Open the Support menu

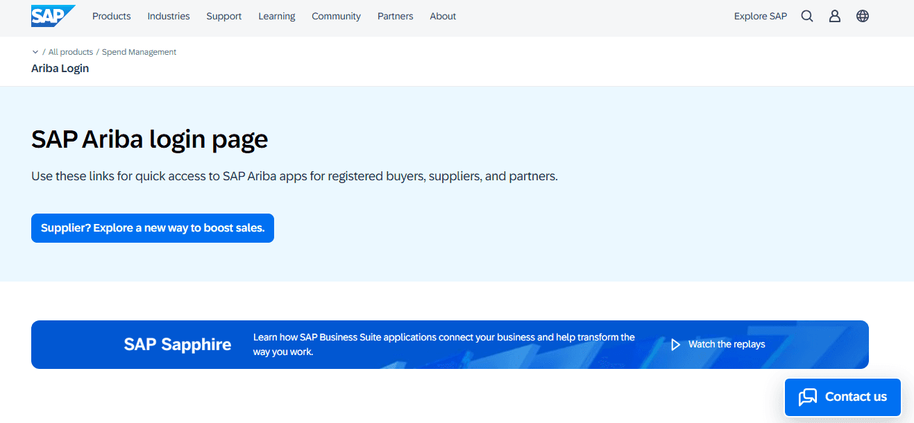pos(224,16)
